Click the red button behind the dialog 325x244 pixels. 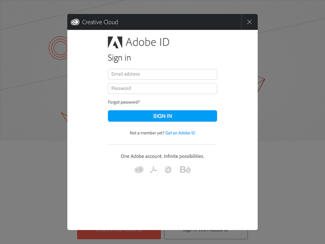pyautogui.click(x=118, y=234)
